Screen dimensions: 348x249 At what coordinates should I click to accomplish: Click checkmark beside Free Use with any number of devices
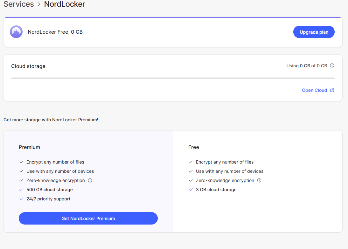(x=191, y=171)
